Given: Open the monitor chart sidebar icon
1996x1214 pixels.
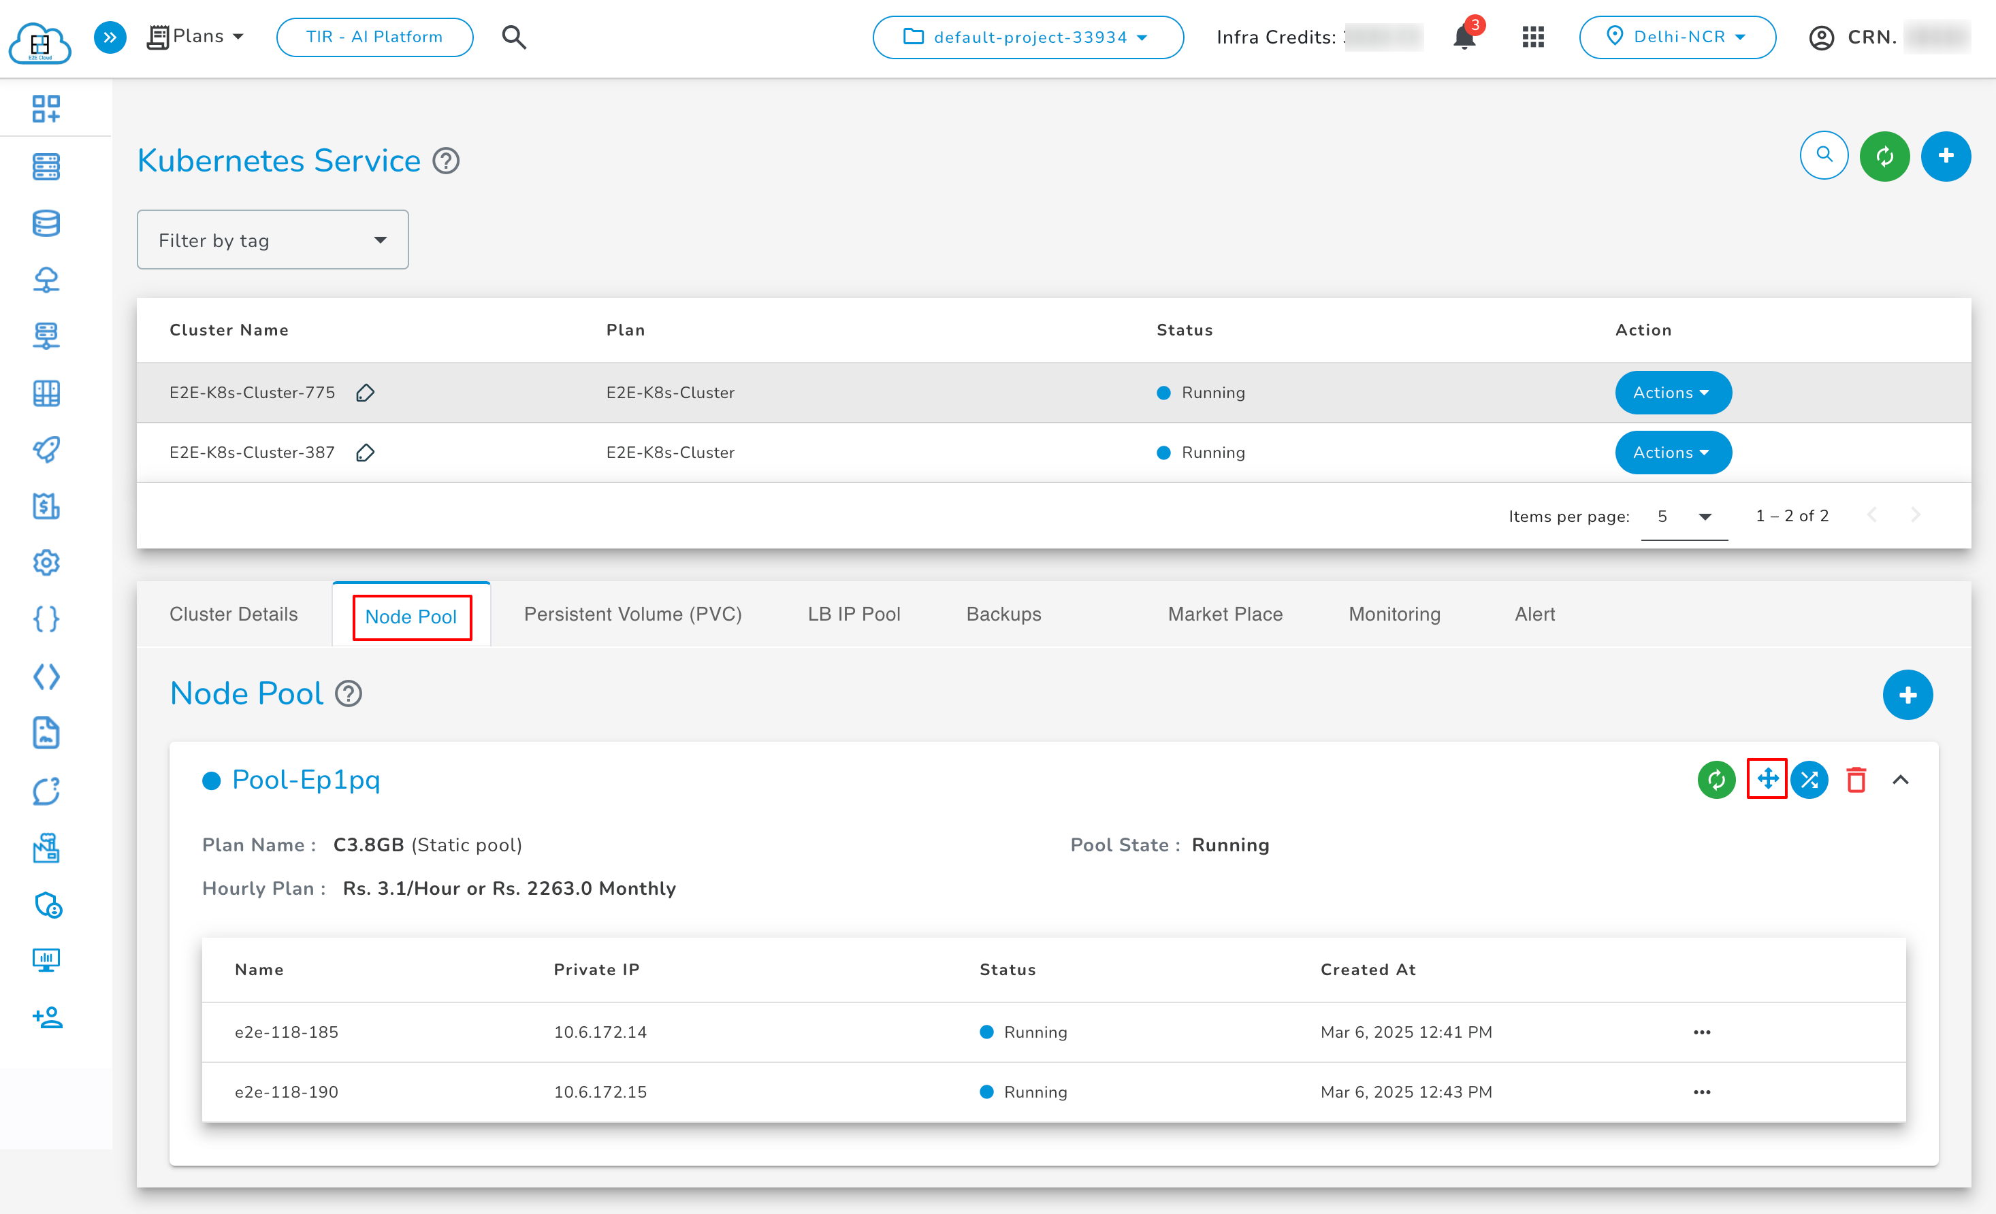Looking at the screenshot, I should click(46, 960).
